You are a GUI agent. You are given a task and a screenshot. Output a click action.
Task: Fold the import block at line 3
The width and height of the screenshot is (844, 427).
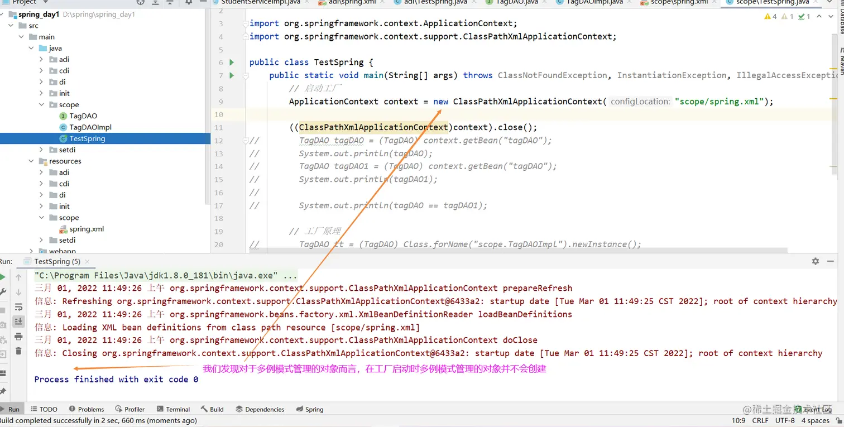pyautogui.click(x=245, y=24)
